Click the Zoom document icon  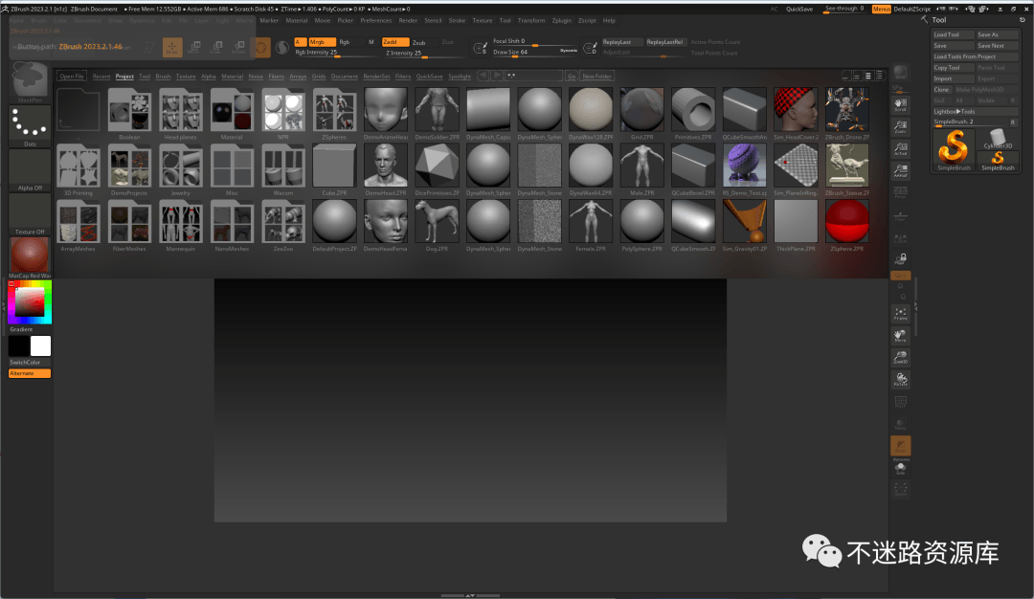pos(900,127)
